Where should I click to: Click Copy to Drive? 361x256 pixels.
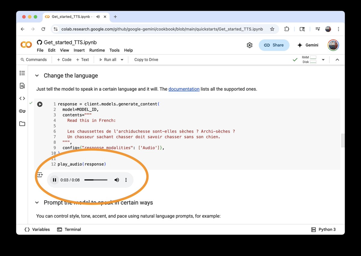tap(146, 60)
